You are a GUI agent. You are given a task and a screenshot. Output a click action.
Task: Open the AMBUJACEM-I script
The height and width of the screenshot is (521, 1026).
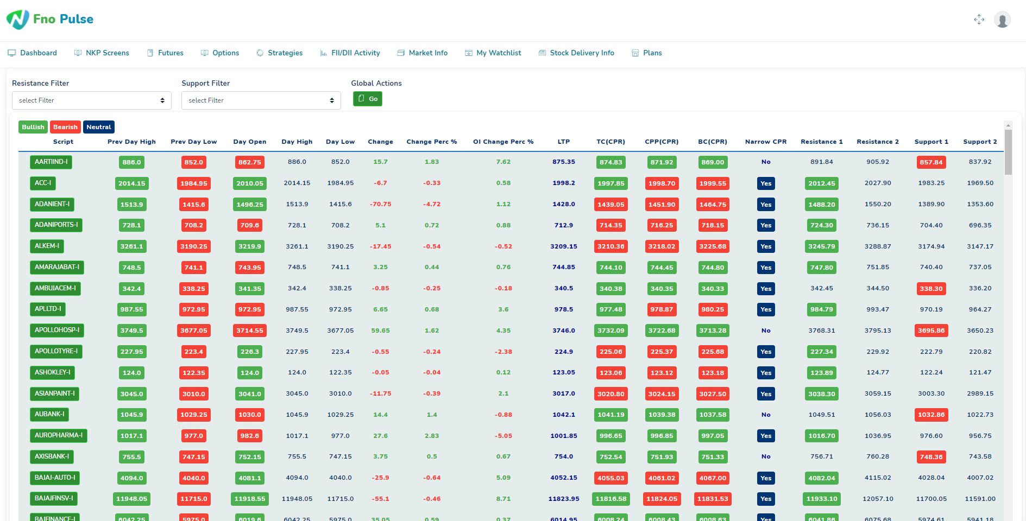(x=55, y=288)
